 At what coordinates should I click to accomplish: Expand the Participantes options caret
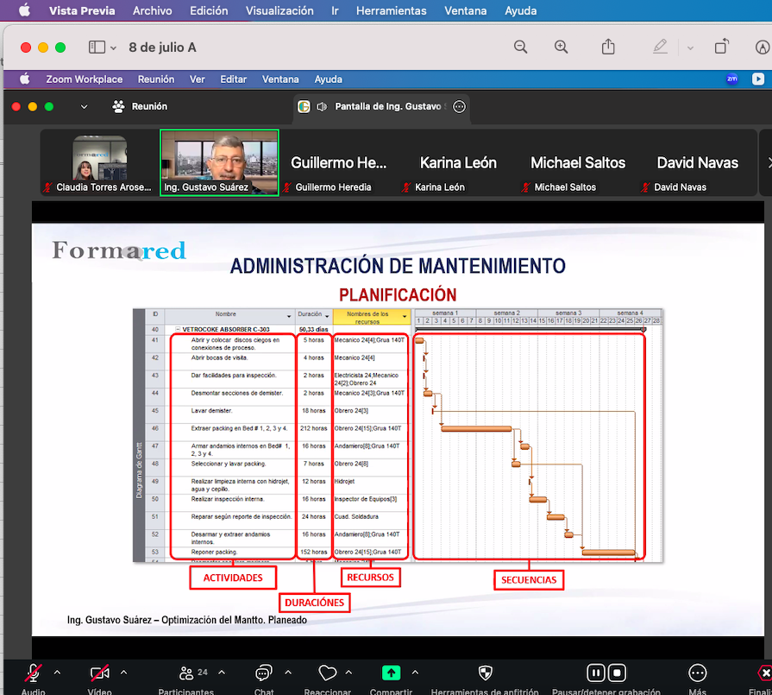point(222,672)
